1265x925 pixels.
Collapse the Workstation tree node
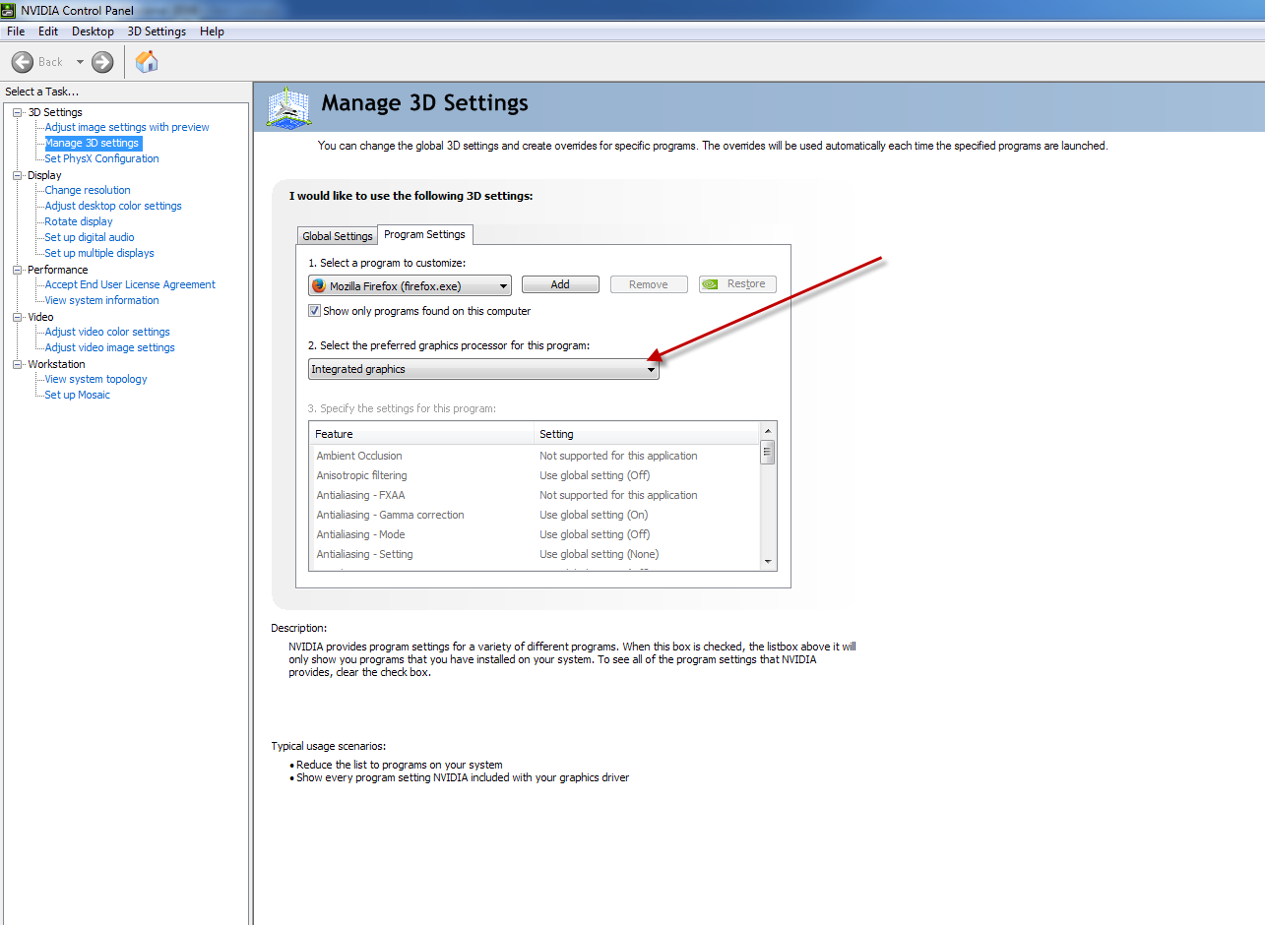[18, 364]
